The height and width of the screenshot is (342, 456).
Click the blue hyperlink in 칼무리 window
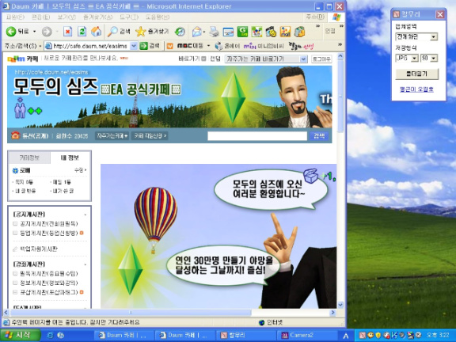[x=416, y=89]
